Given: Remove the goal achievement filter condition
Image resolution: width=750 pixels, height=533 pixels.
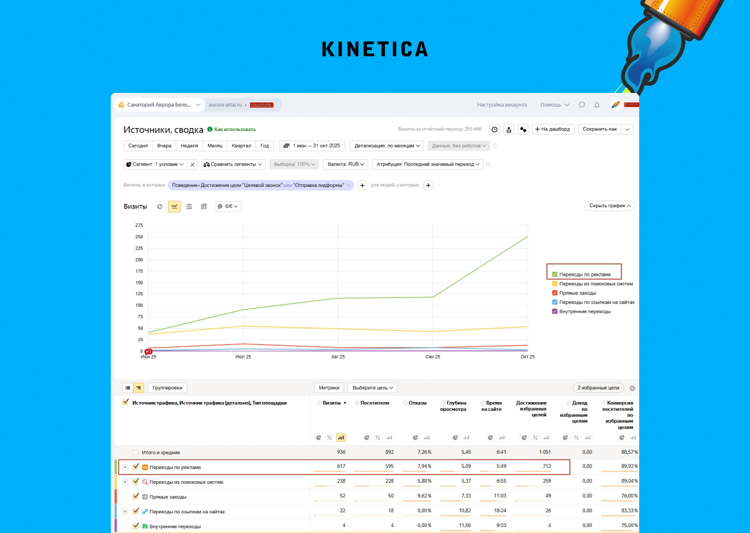Looking at the screenshot, I should (348, 186).
